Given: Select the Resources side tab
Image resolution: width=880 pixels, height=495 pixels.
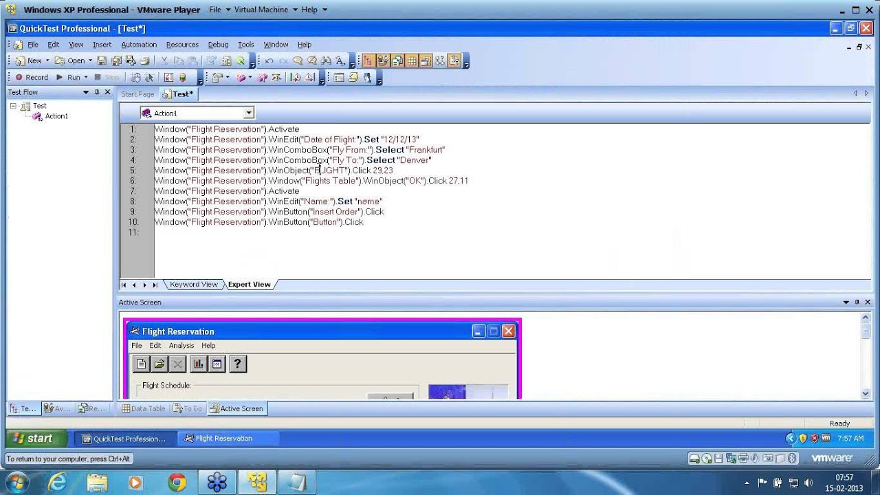Looking at the screenshot, I should [91, 408].
